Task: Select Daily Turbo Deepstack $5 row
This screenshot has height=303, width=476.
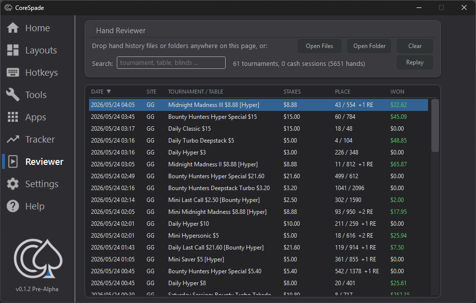Action: pyautogui.click(x=258, y=141)
